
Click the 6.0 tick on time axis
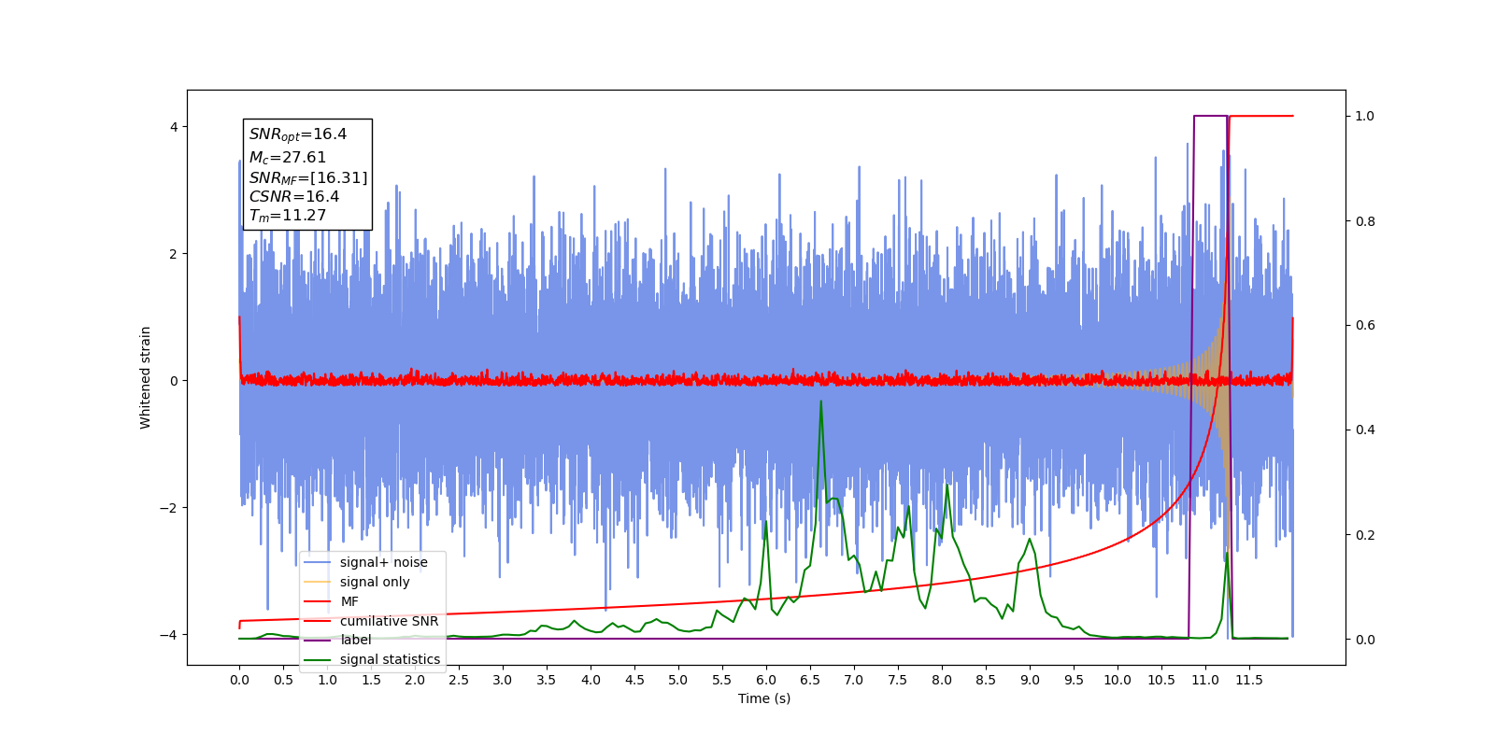click(x=766, y=680)
